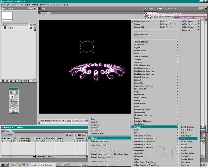Toggle the effect switch on Solid 1
Screen dimensions: 208x167
pyautogui.click(x=44, y=141)
